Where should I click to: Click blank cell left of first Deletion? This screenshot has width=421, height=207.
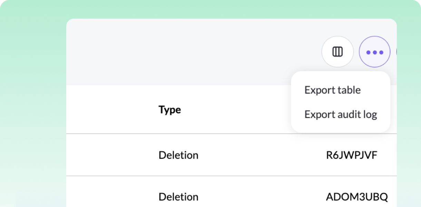point(110,155)
